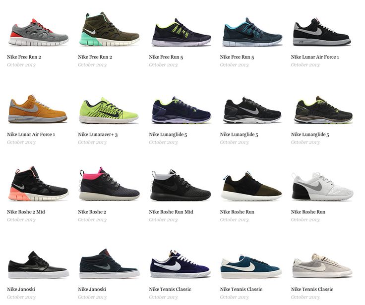Choose the black Lunar Air Force 1 shoe image
The image size is (365, 305).
pyautogui.click(x=322, y=32)
